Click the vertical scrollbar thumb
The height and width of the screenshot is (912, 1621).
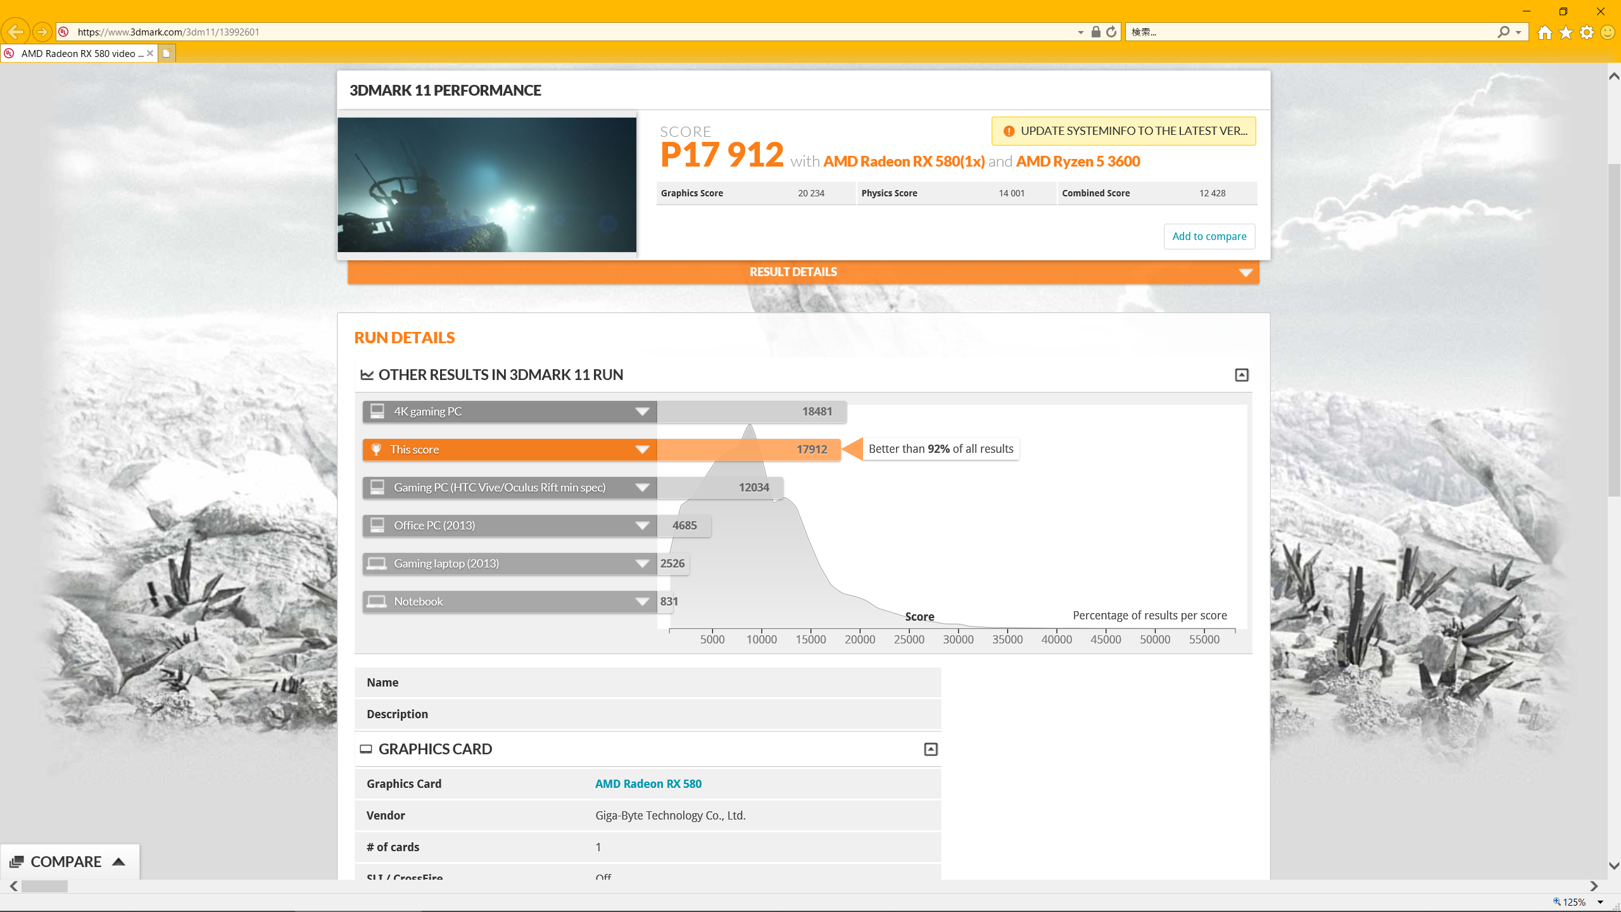1614,329
